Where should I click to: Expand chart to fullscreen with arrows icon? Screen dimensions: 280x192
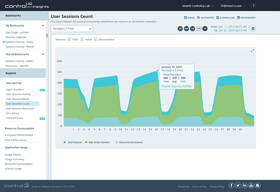pyautogui.click(x=252, y=51)
